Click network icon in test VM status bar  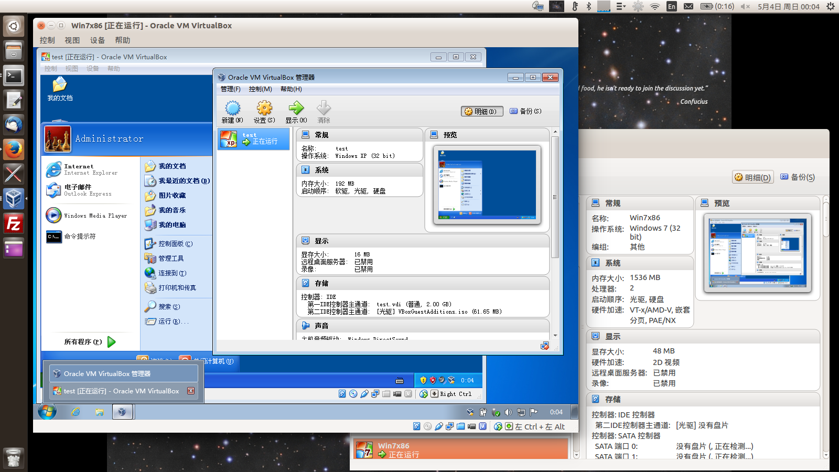[x=375, y=394]
